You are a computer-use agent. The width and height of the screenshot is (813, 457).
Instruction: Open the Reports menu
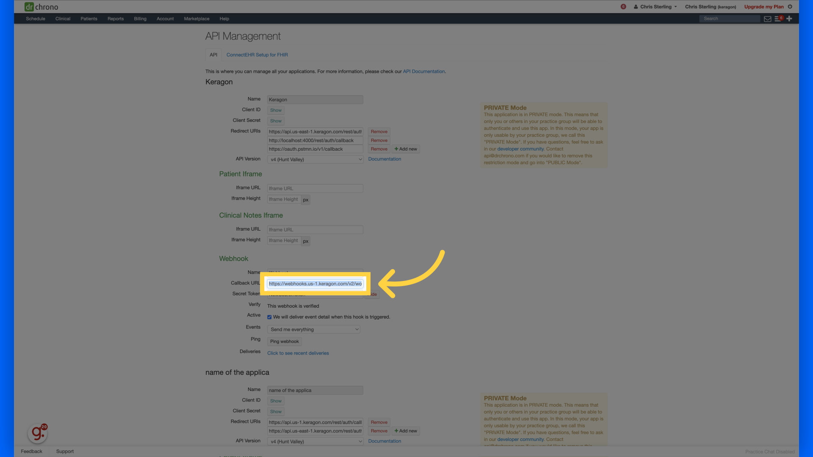coord(116,19)
